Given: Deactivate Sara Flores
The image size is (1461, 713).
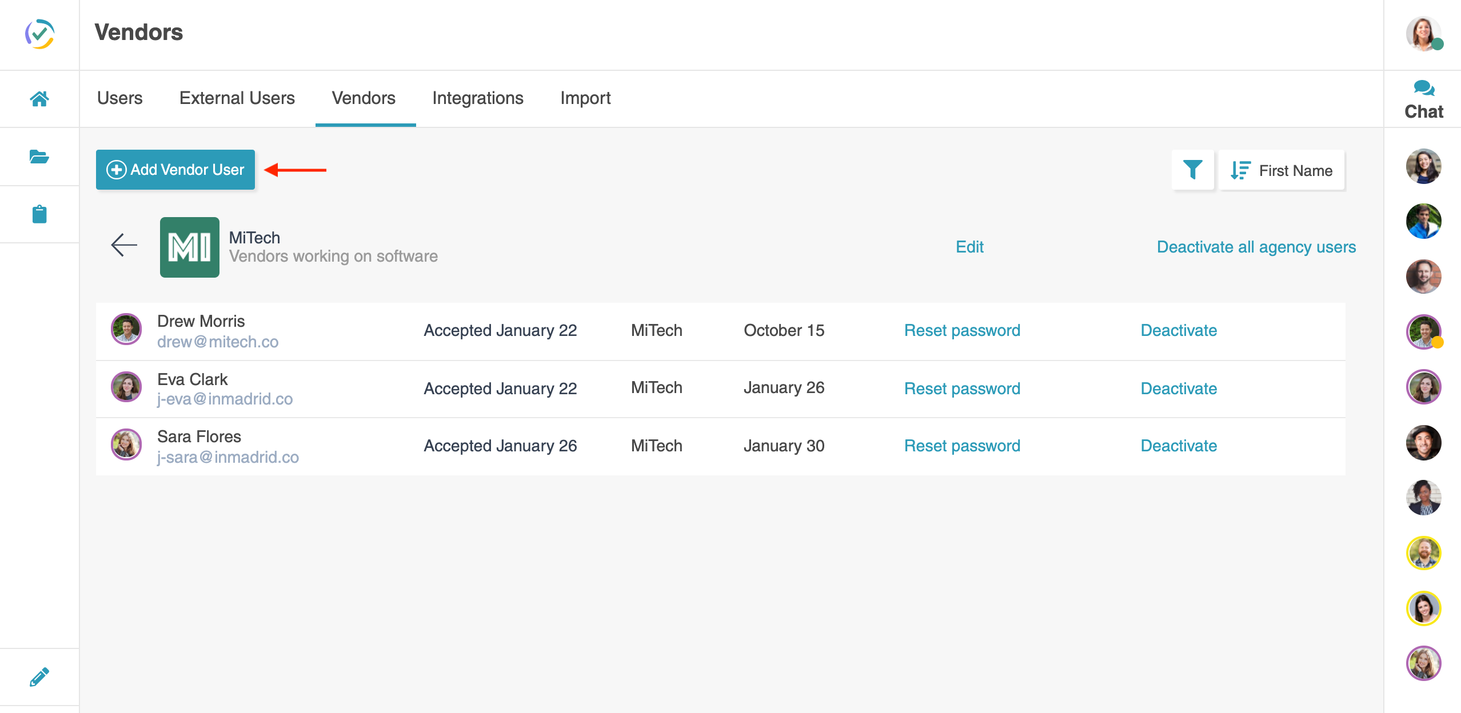Looking at the screenshot, I should (x=1179, y=446).
